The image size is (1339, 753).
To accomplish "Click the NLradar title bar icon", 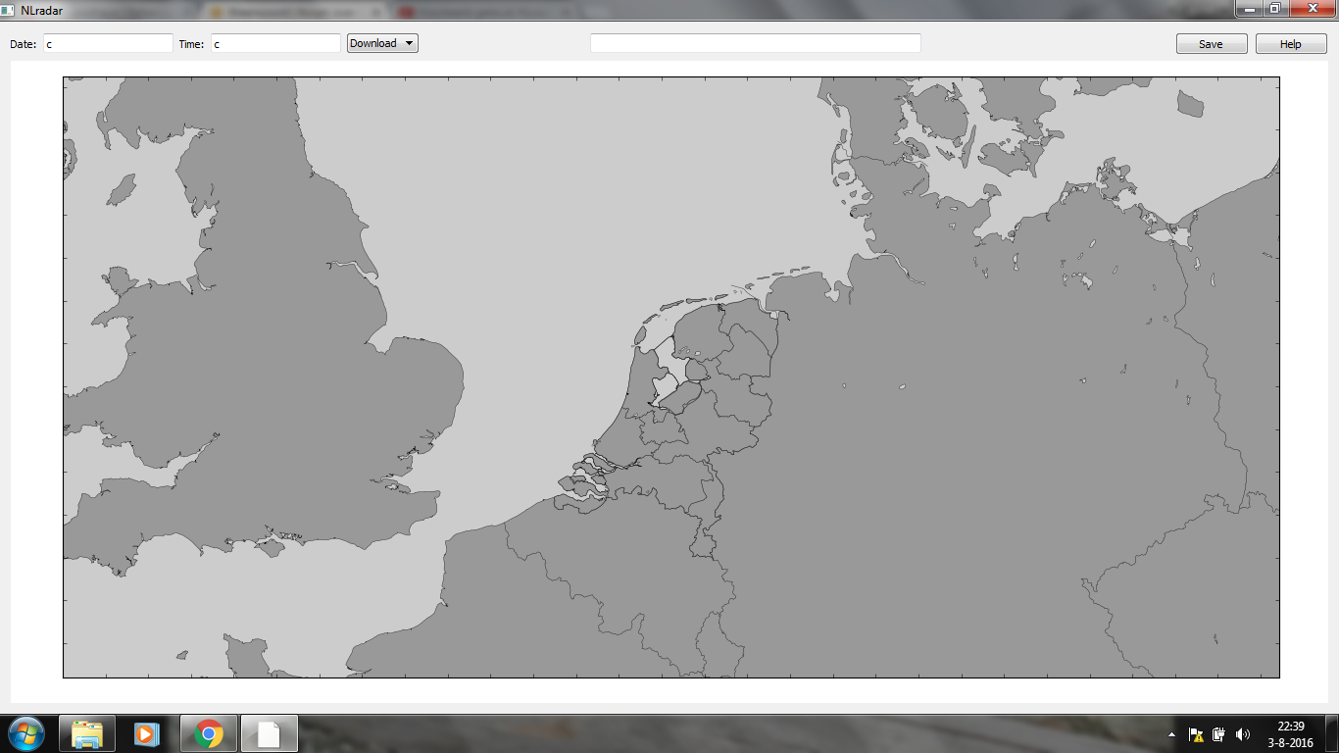I will tap(8, 10).
